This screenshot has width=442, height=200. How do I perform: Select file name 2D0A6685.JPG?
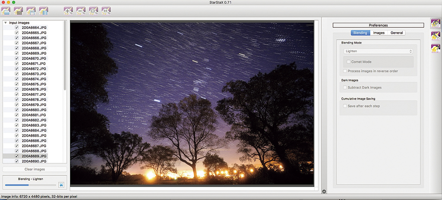point(34,135)
